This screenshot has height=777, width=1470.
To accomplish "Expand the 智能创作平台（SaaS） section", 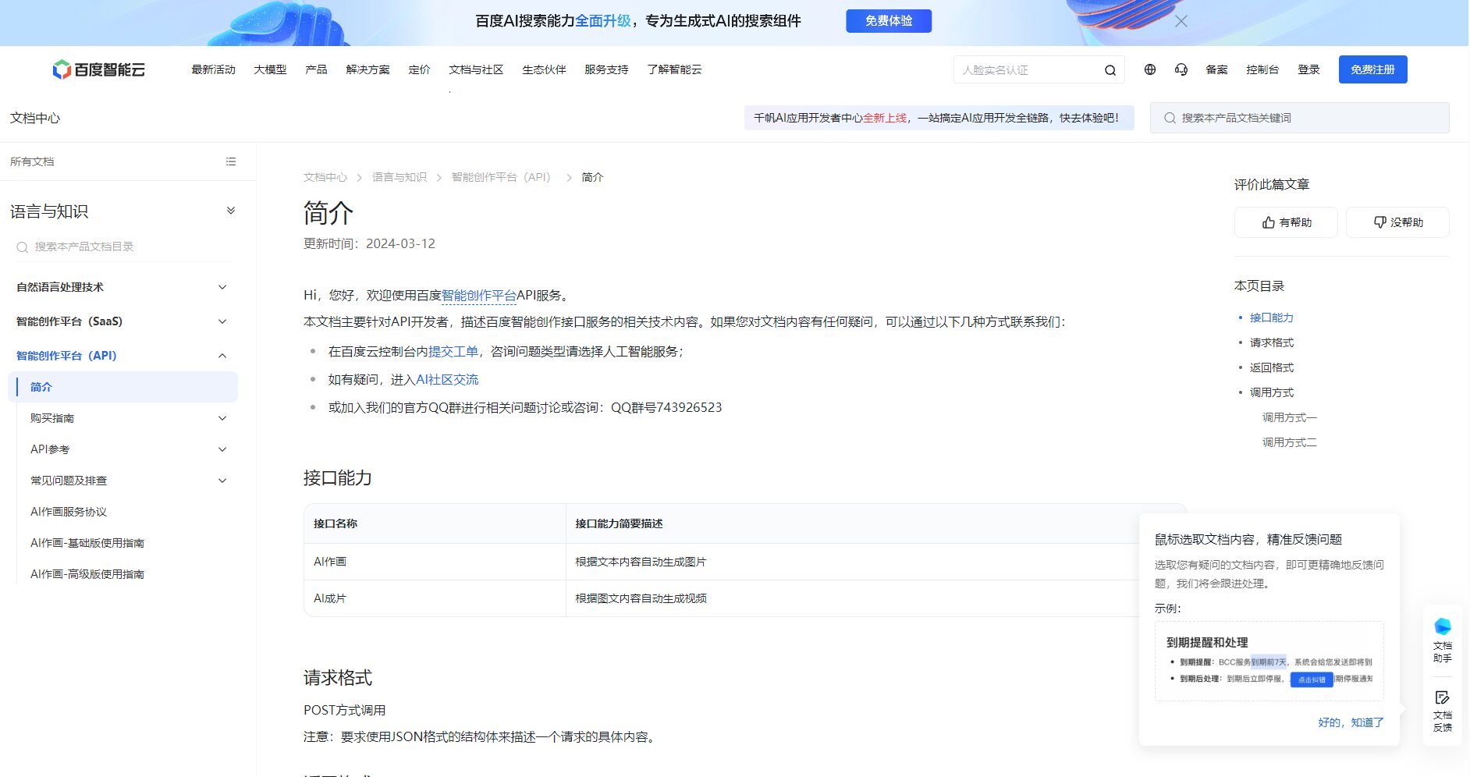I will pyautogui.click(x=123, y=321).
